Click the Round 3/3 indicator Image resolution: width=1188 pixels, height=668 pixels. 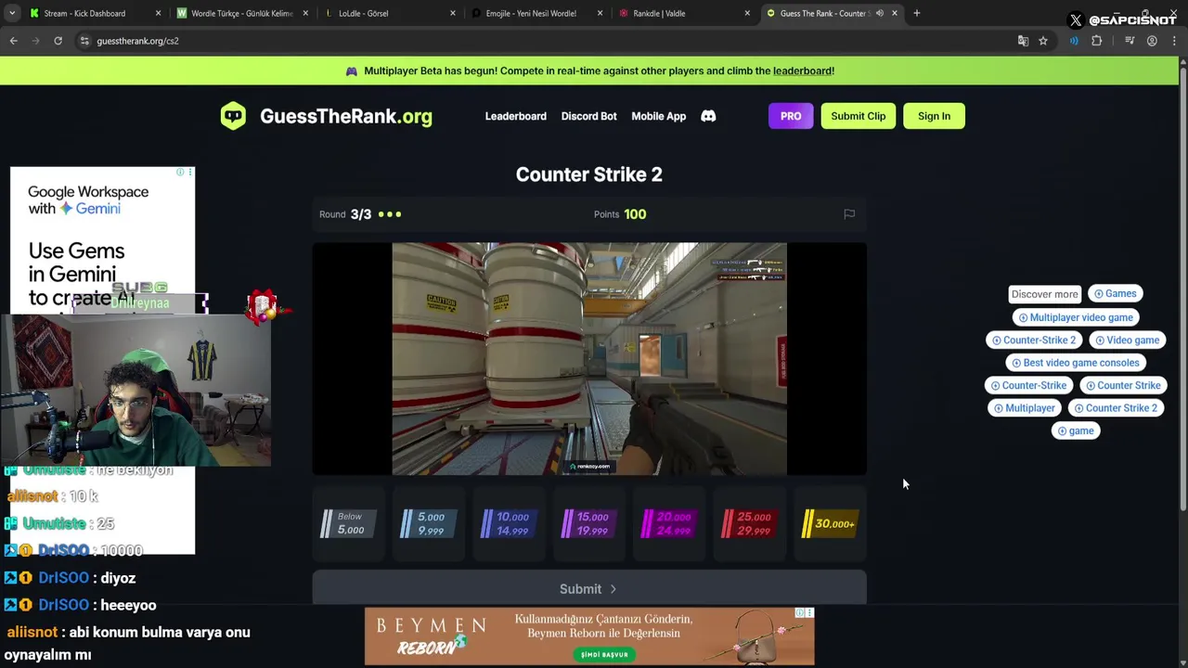click(x=360, y=214)
